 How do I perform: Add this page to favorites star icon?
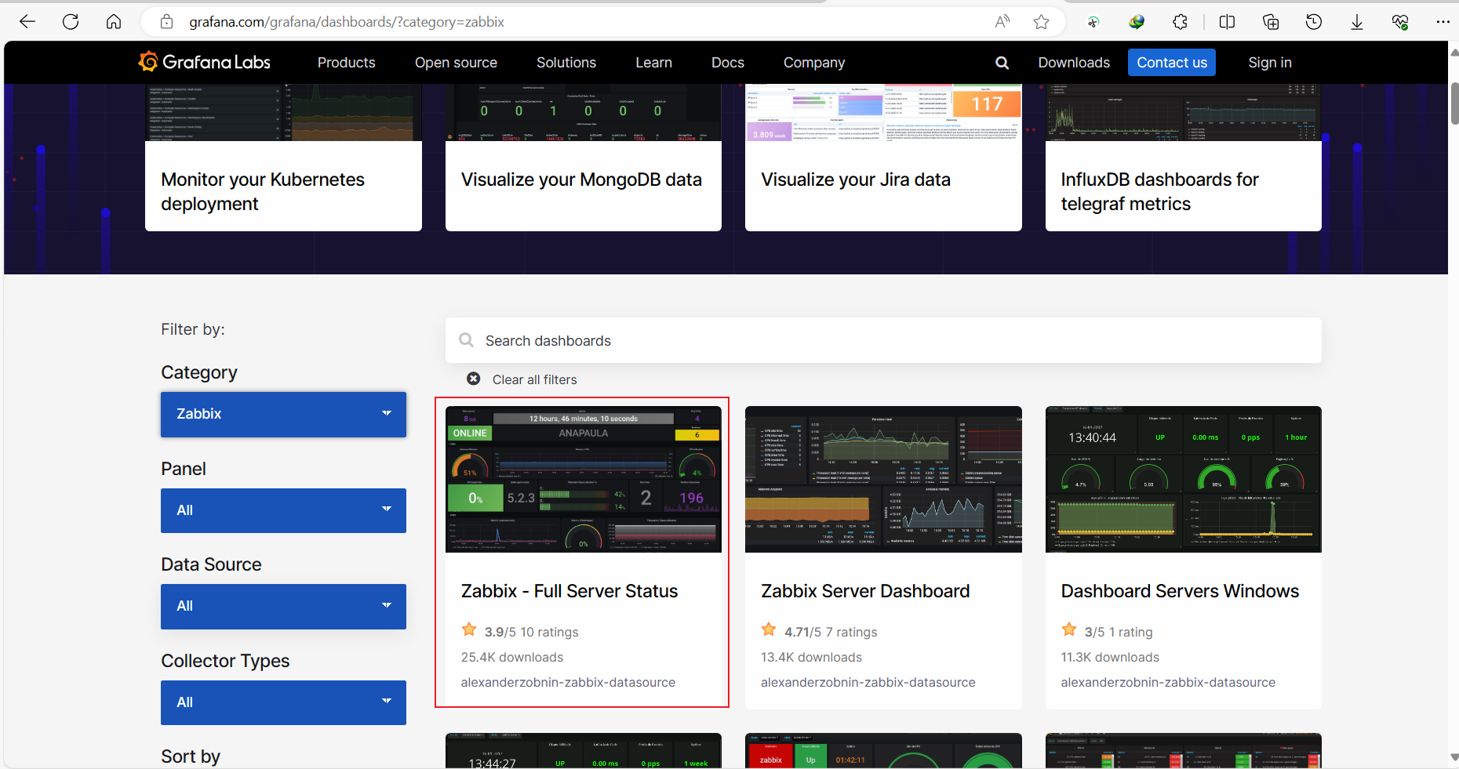1042,22
